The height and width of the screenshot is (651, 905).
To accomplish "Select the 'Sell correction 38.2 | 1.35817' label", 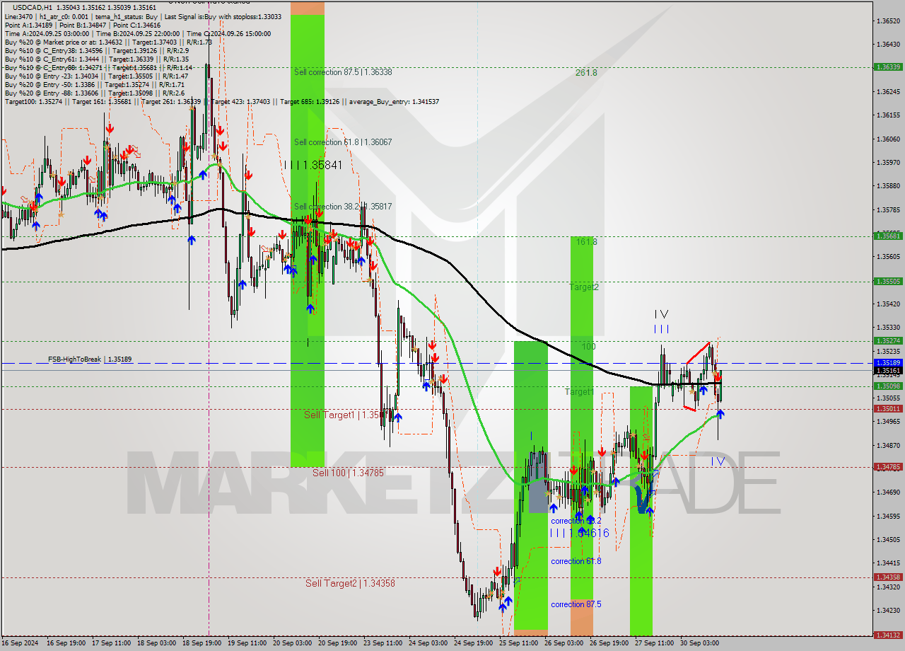I will pos(343,207).
